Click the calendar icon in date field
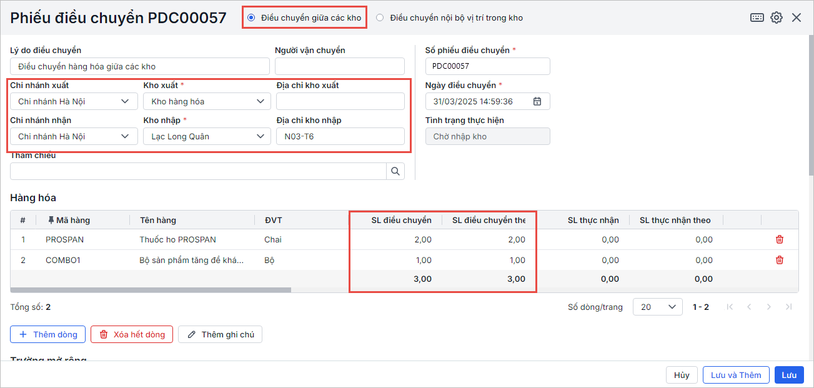 (537, 101)
